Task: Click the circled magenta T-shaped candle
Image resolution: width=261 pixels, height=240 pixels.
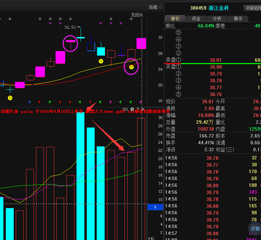Action: coord(70,42)
